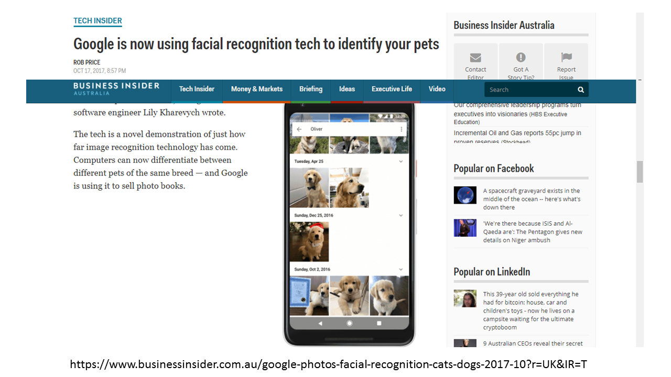
Task: Open the Money & Markets navigation tab
Action: pos(257,89)
